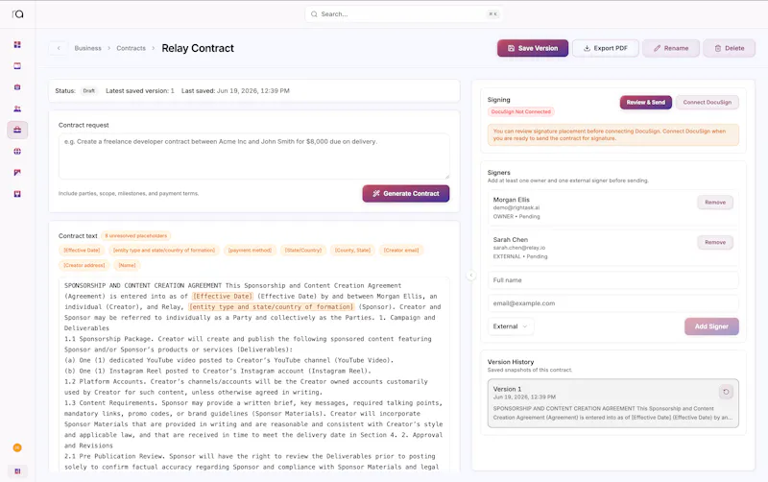The image size is (768, 482).
Task: Click the Add Signer button
Action: pos(711,326)
